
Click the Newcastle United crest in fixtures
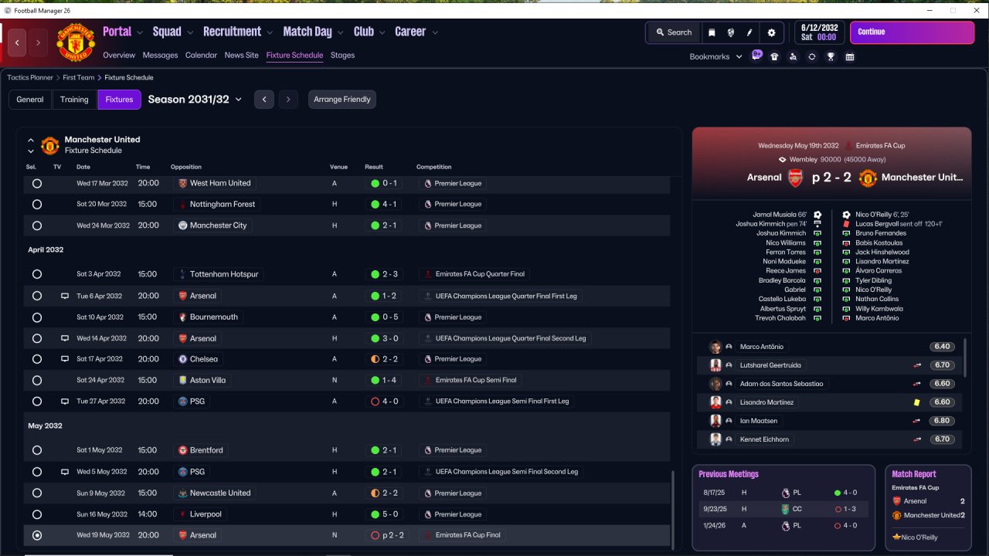point(183,493)
